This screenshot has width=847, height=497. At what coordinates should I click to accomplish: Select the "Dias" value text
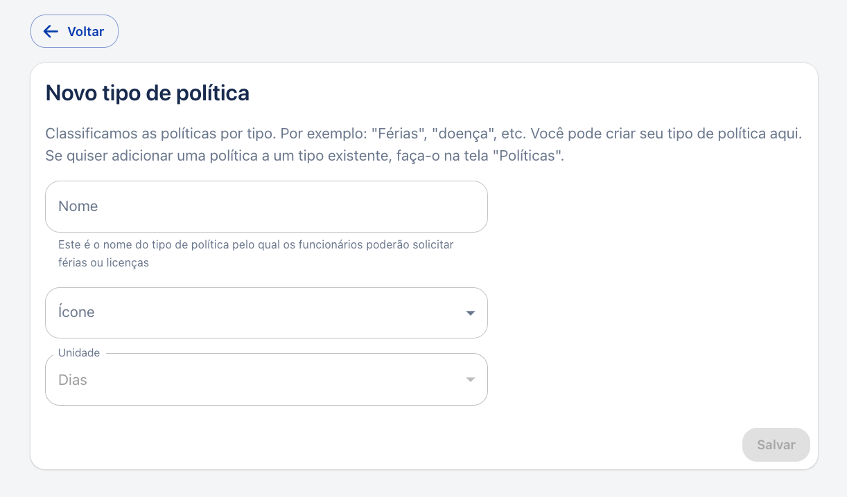click(73, 380)
